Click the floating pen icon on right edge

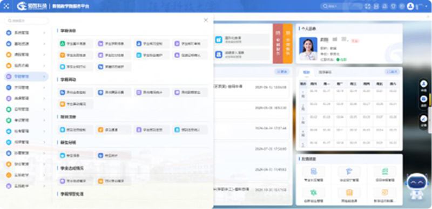(424, 119)
